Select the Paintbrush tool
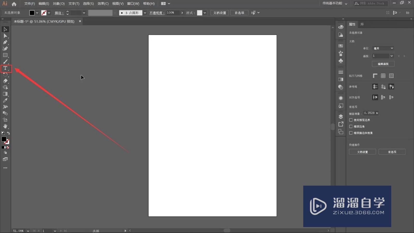The height and width of the screenshot is (233, 414). click(x=5, y=62)
